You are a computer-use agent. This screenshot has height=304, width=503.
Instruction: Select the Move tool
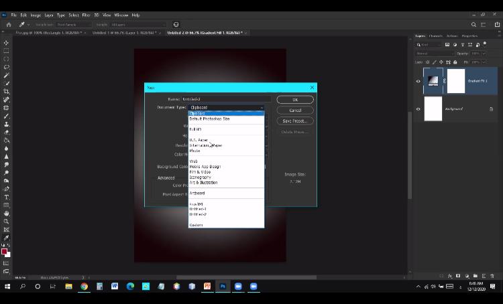click(7, 43)
